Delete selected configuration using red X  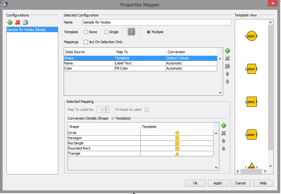(17, 22)
